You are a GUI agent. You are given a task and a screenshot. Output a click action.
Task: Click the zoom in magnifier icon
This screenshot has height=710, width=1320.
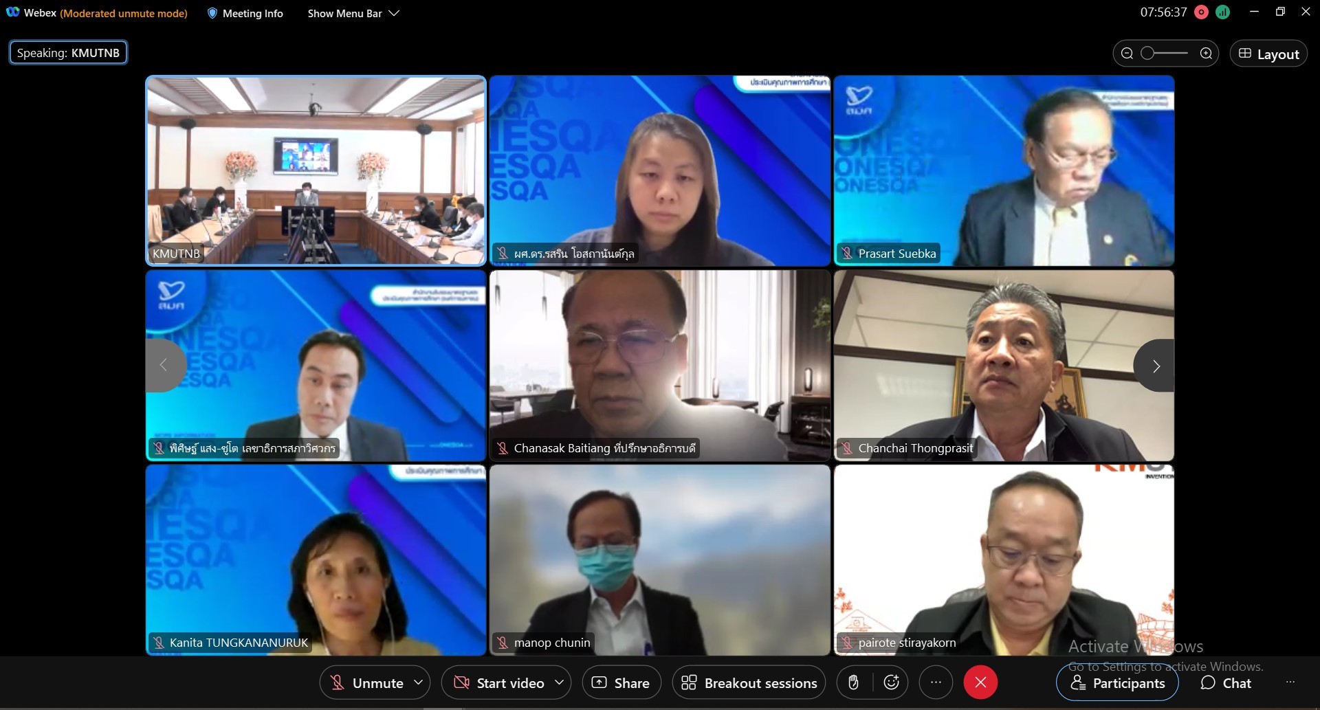click(1206, 54)
